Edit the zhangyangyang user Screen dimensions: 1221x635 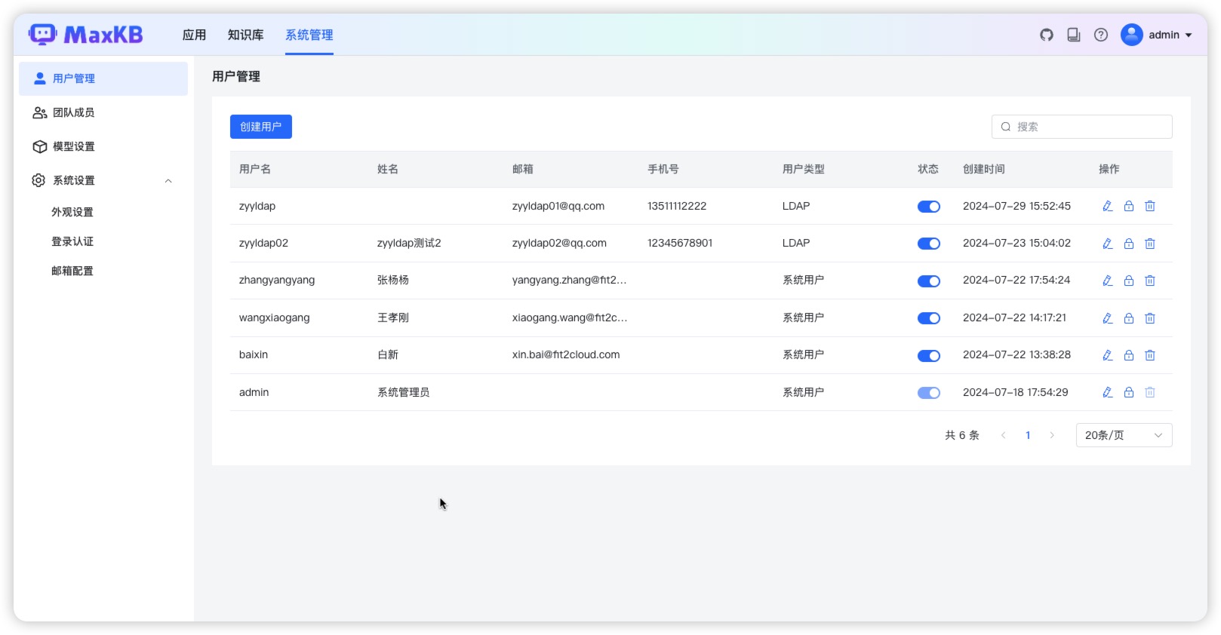click(x=1108, y=281)
